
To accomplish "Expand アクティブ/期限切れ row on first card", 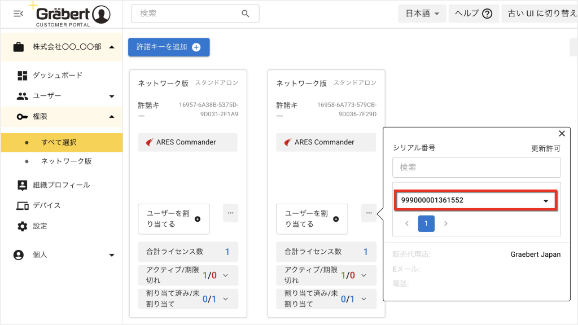I will tap(226, 275).
